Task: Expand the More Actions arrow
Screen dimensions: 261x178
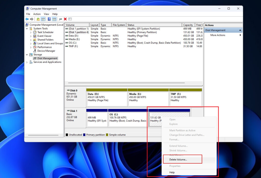Action: click(x=240, y=35)
